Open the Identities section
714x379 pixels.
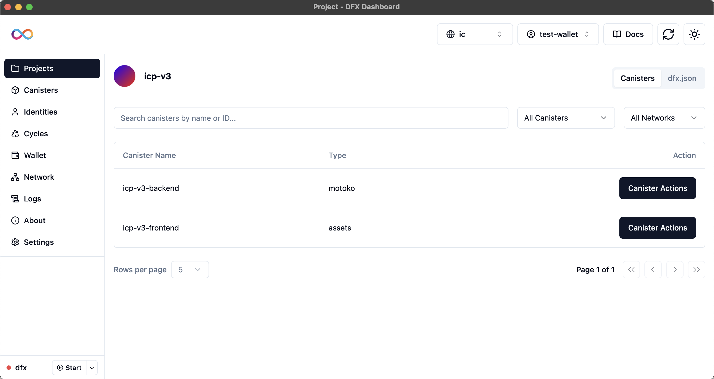pos(41,112)
